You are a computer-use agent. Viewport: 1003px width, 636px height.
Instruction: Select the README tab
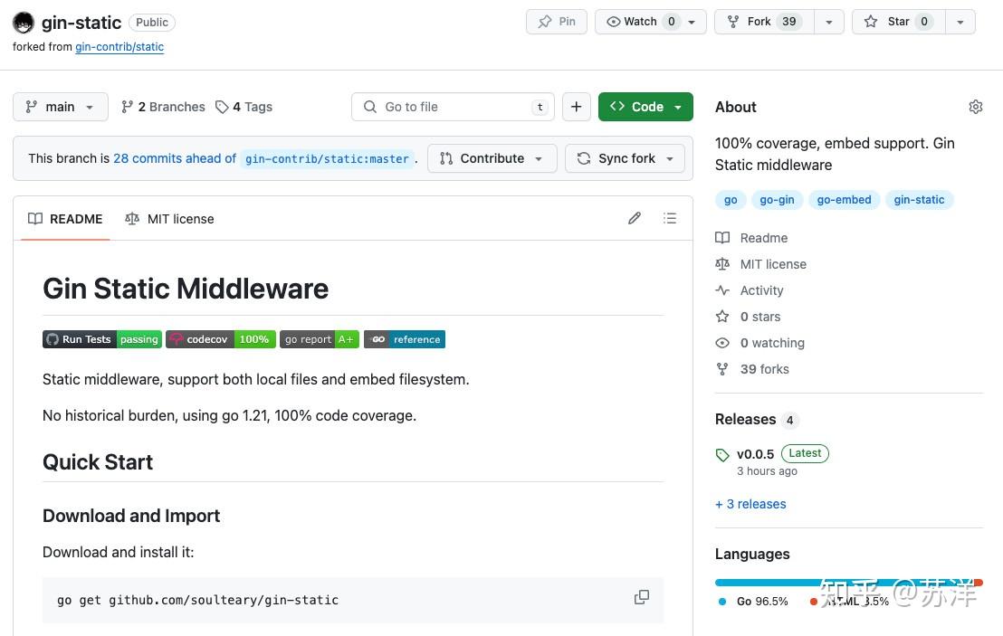point(65,219)
